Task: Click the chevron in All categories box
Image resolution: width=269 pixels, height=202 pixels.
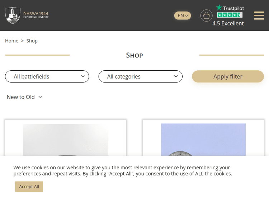Action: click(176, 76)
